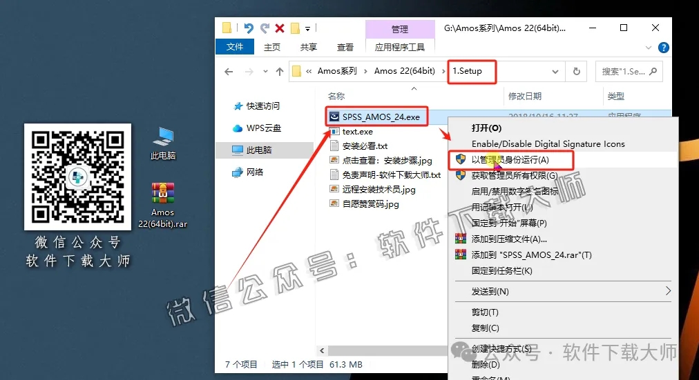The image size is (699, 380).
Task: Select the 免责声明-软件下载大师.txt file
Action: pos(392,175)
